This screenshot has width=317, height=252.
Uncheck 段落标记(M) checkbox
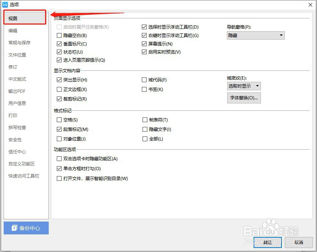[x=59, y=129]
